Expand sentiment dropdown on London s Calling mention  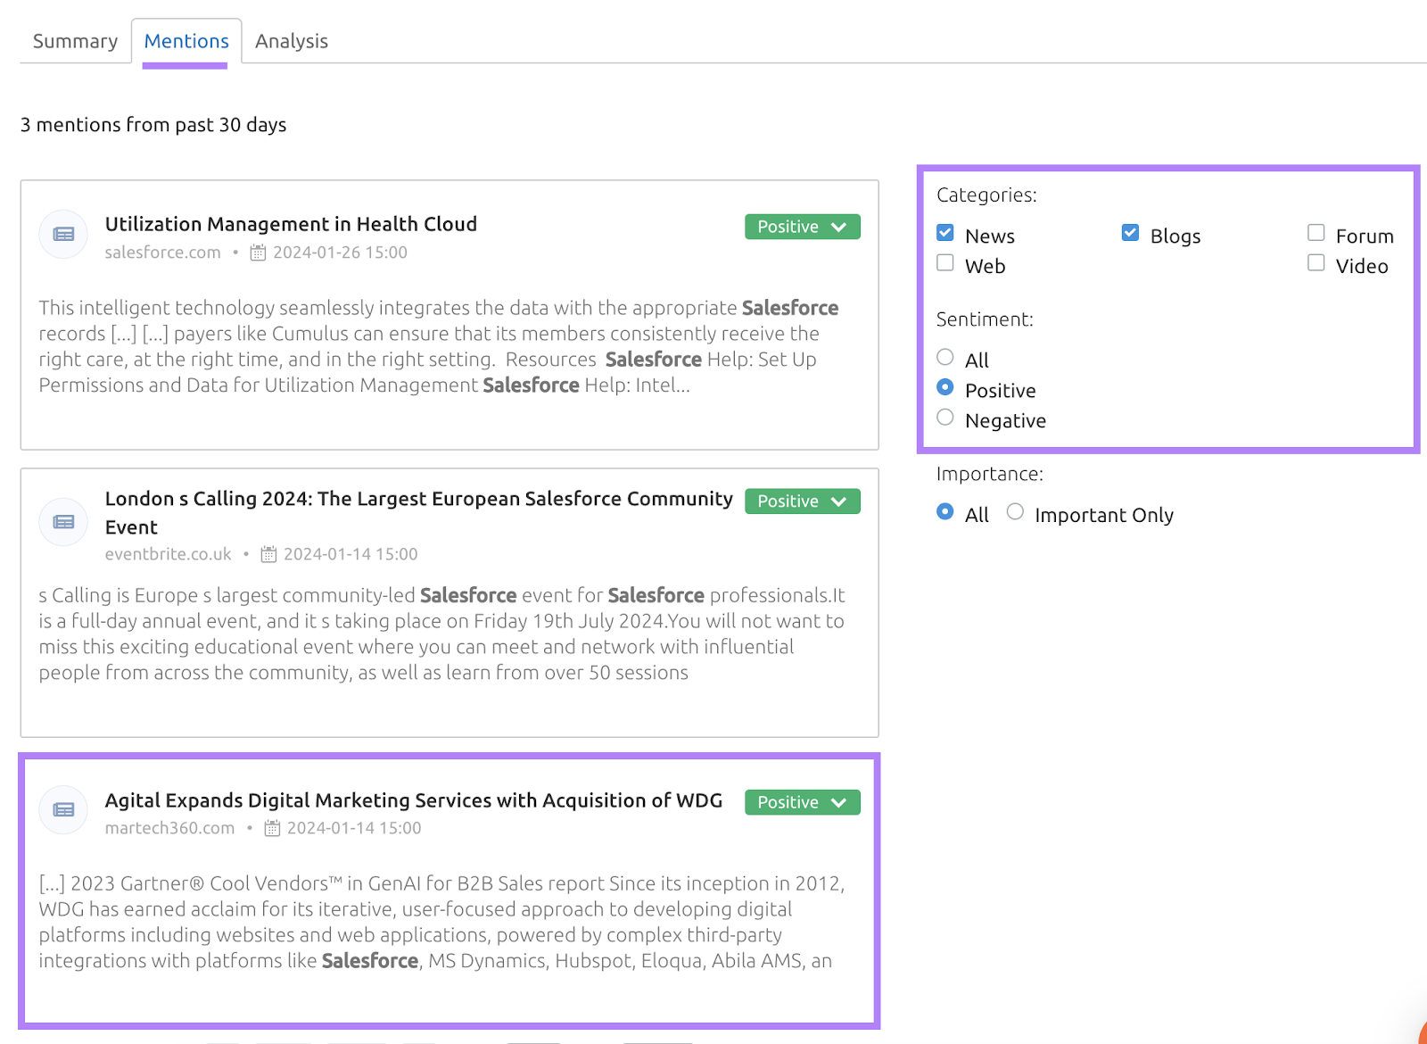coord(801,501)
